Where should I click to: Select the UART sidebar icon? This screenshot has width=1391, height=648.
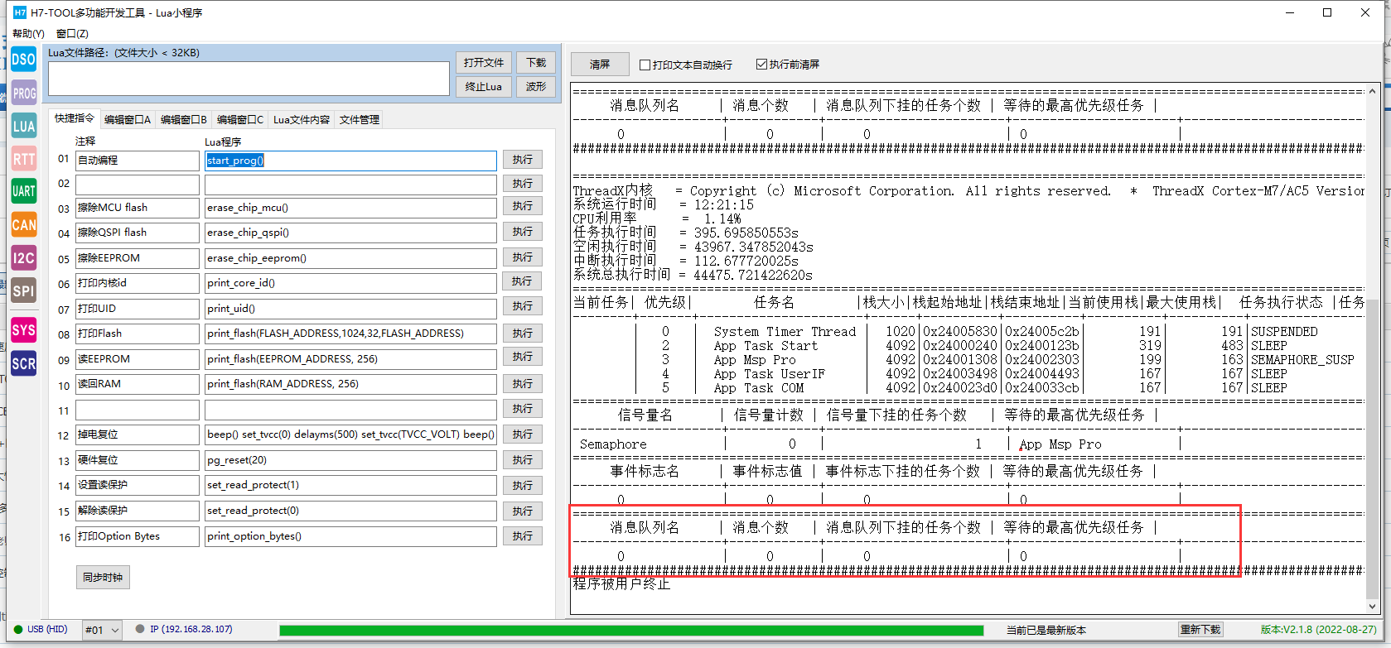pyautogui.click(x=23, y=191)
